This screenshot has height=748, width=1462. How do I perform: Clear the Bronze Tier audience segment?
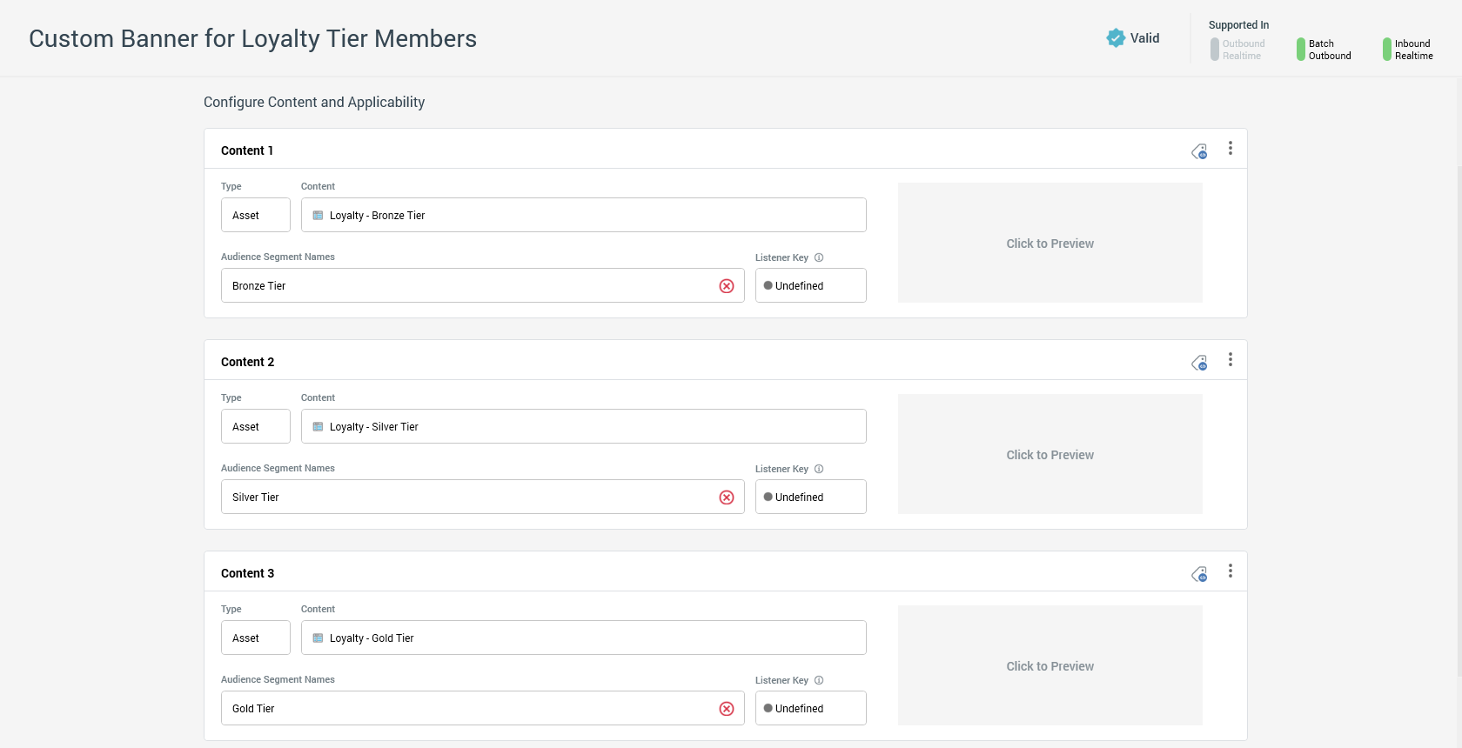[727, 286]
